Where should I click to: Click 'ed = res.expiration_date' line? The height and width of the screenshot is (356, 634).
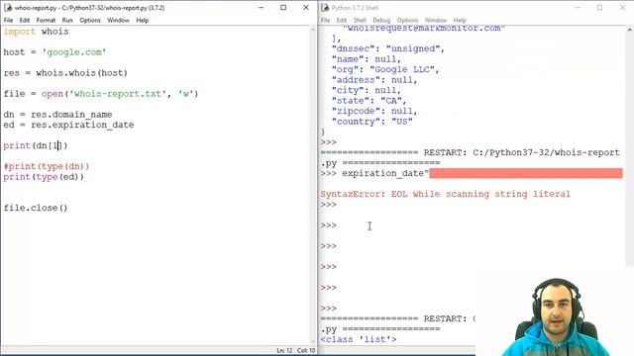pyautogui.click(x=68, y=126)
